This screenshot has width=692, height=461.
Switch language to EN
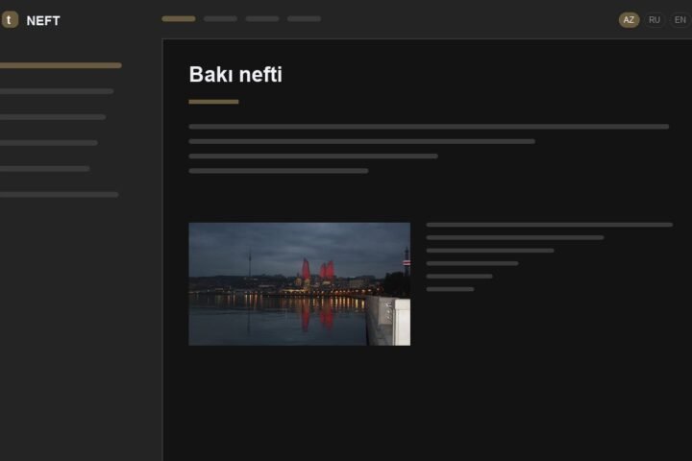coord(680,20)
